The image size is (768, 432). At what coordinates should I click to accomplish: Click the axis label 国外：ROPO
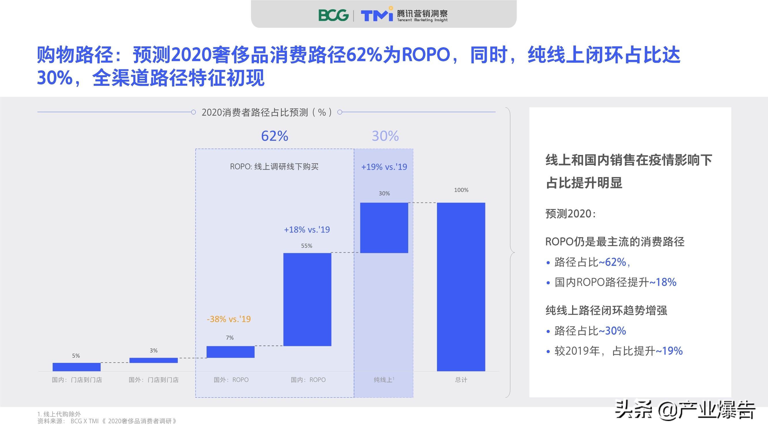point(231,380)
